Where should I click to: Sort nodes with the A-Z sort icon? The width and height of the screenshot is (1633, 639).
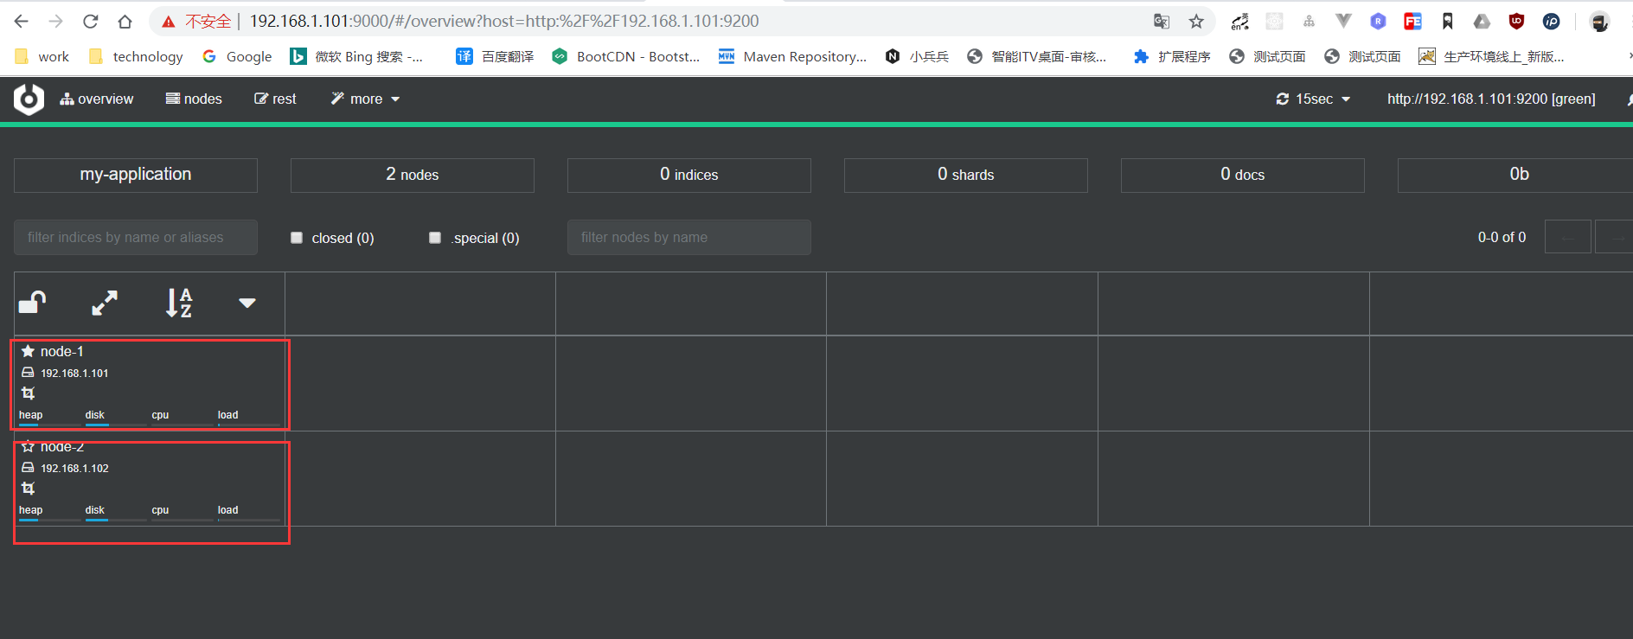click(x=179, y=303)
